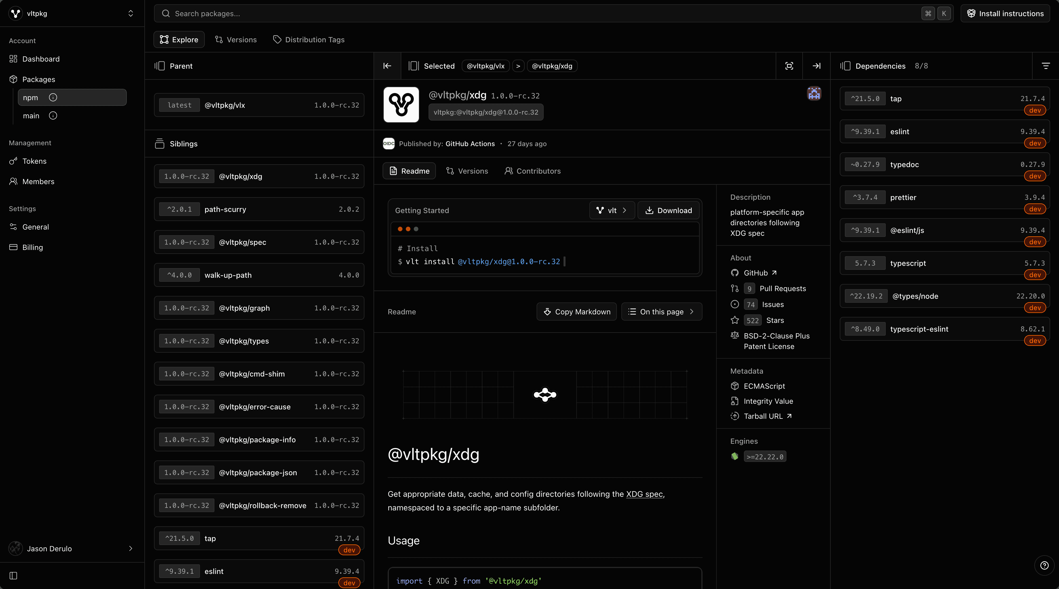Open the vlt package manager dropdown
This screenshot has width=1059, height=589.
[612, 211]
